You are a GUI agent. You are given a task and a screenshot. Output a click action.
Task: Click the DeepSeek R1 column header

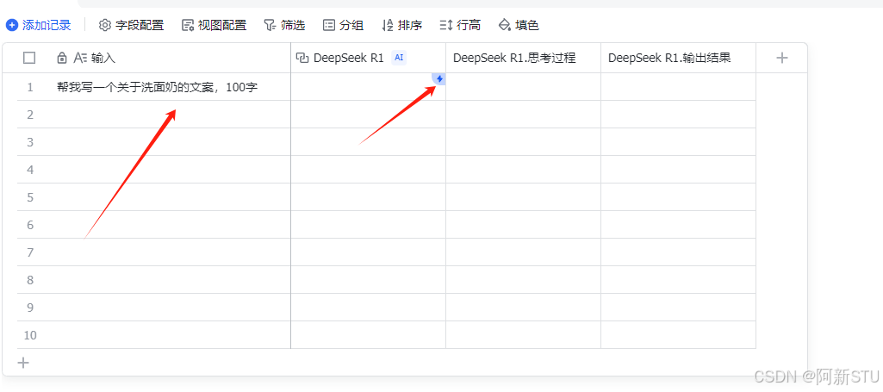coord(369,58)
